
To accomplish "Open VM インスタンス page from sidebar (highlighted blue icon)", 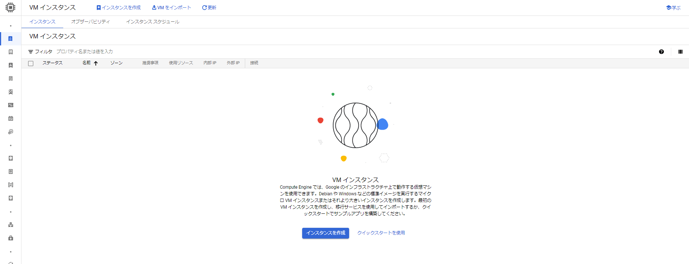I will [x=10, y=39].
